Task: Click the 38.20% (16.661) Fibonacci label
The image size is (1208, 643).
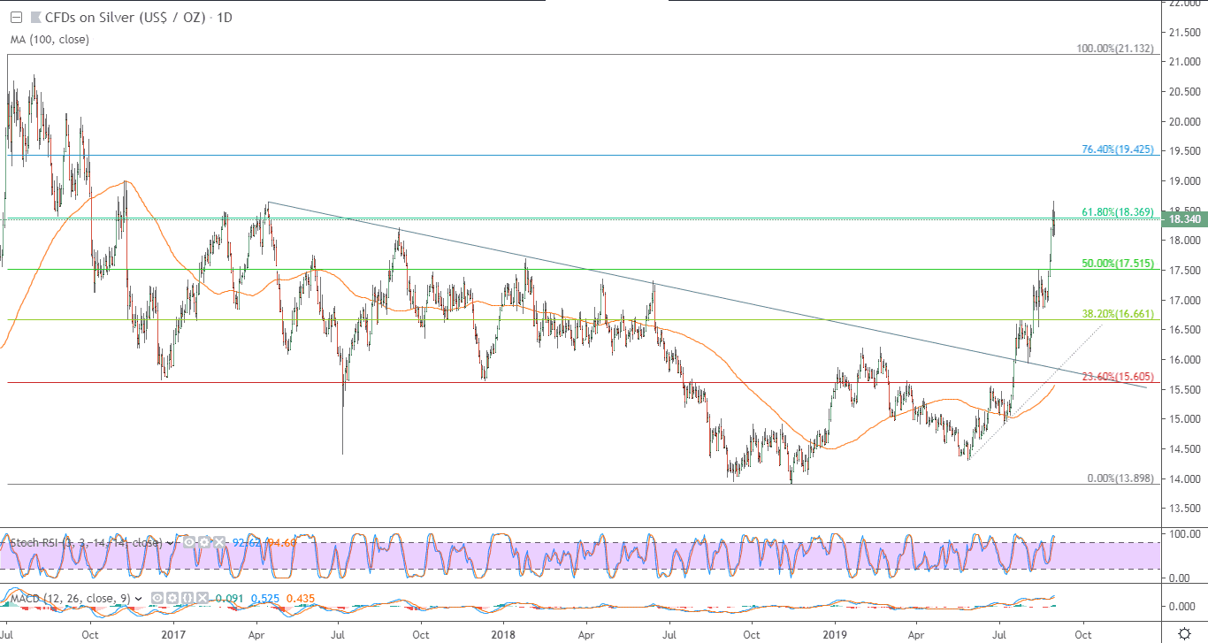Action: 1118,314
